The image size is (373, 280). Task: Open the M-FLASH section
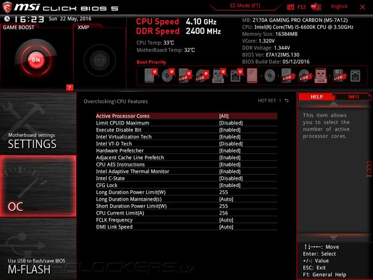click(x=38, y=249)
